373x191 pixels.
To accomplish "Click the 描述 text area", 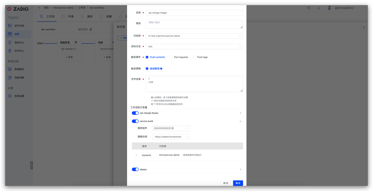I will [194, 24].
